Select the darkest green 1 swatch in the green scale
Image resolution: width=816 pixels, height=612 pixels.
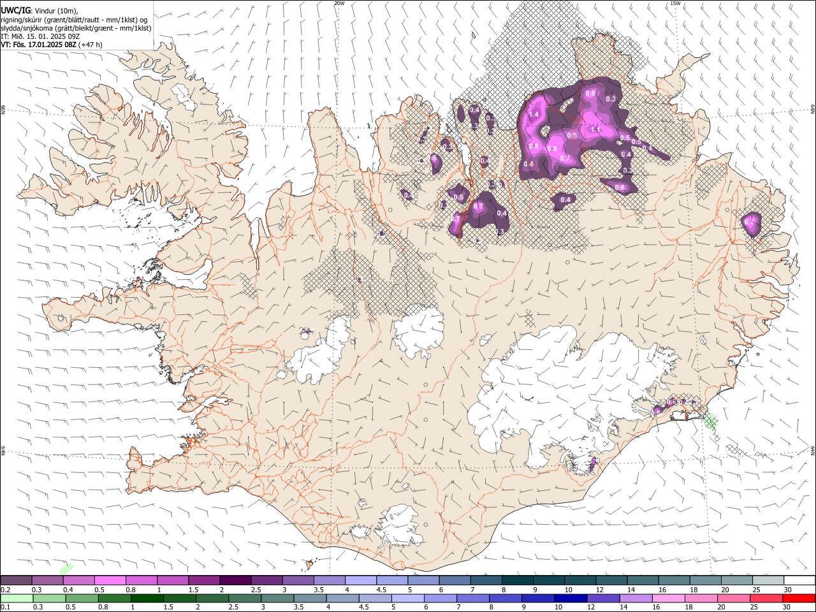[147, 599]
